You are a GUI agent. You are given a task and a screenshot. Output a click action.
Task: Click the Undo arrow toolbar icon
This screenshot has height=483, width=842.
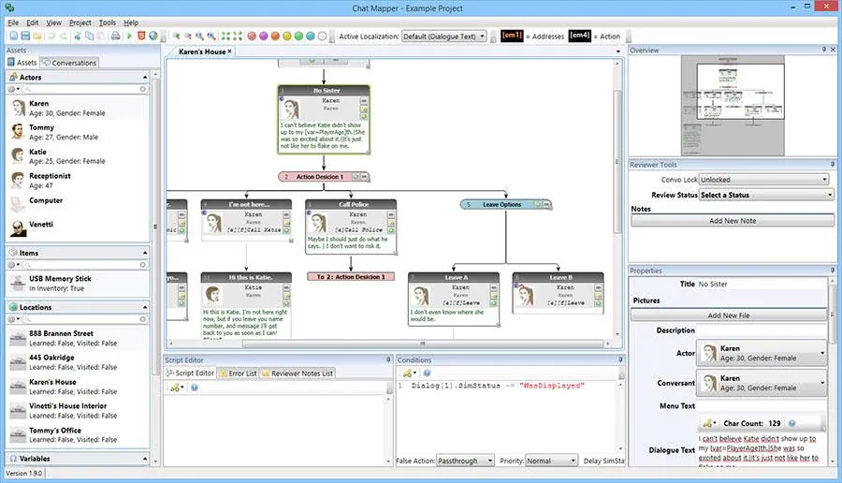coord(51,36)
